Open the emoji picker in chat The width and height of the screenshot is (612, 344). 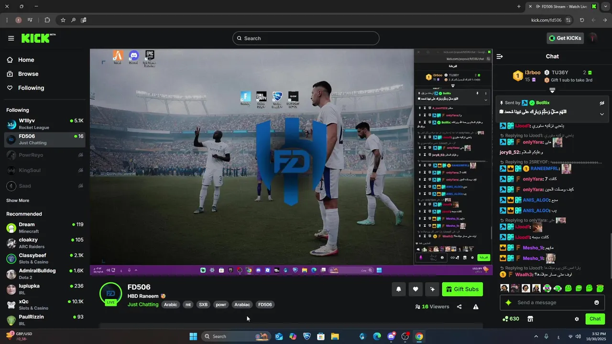point(596,302)
